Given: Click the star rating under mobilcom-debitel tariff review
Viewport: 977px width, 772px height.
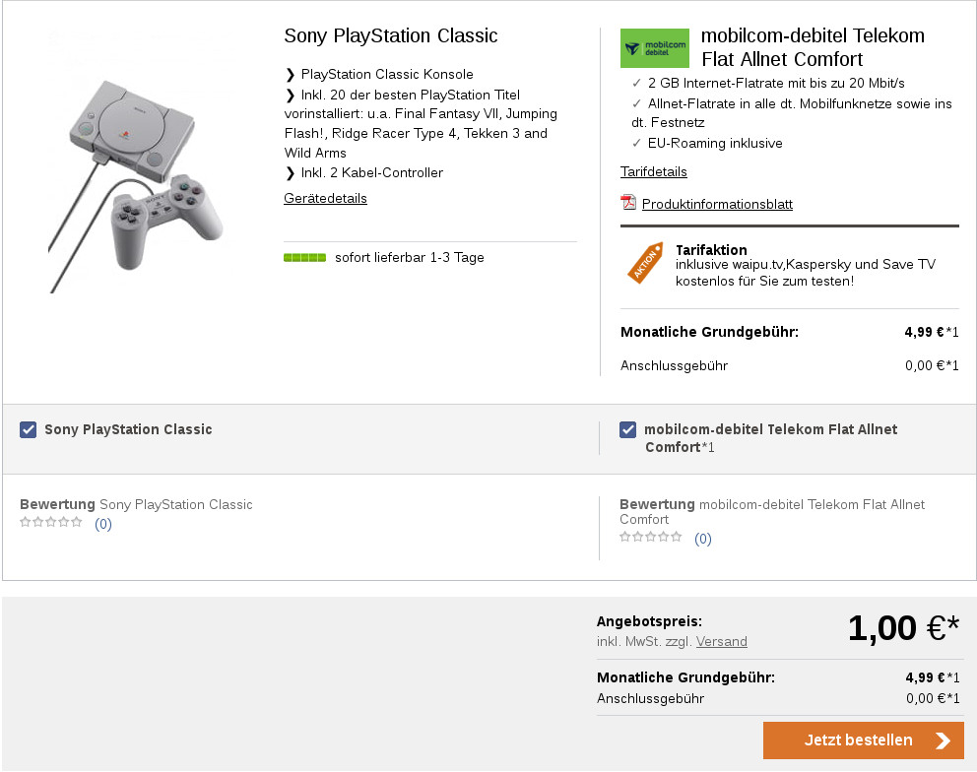Looking at the screenshot, I should tap(651, 537).
